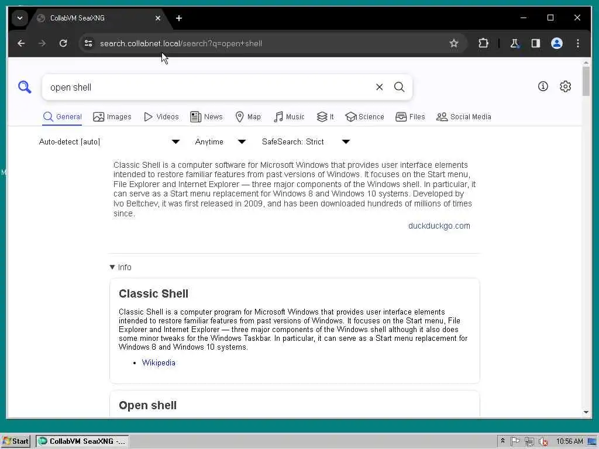Open the duckduckgo.com source link

tap(439, 226)
